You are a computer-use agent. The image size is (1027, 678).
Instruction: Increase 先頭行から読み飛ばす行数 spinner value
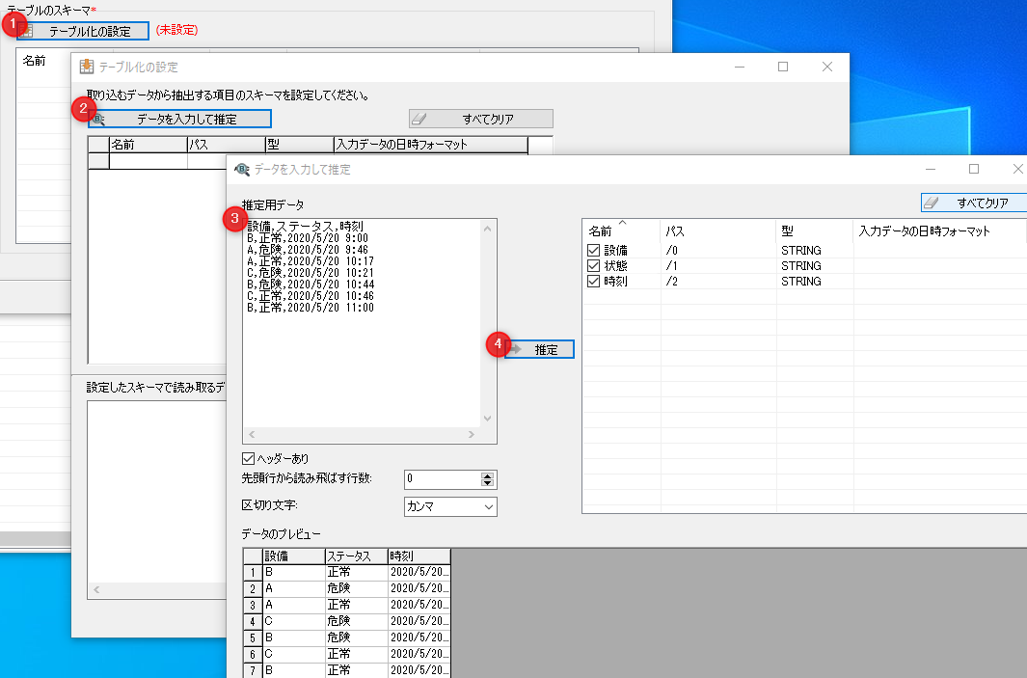click(x=487, y=475)
